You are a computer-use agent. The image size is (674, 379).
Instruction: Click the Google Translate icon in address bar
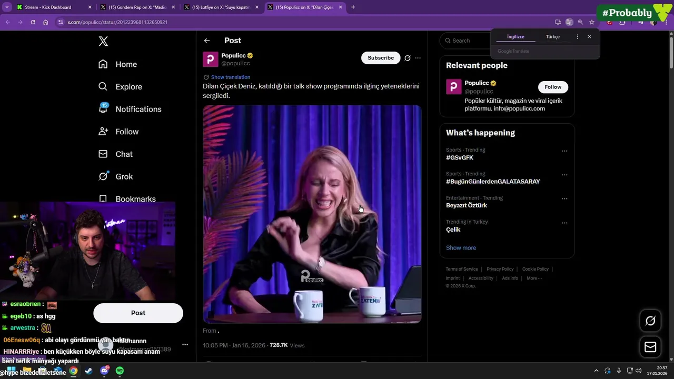click(x=569, y=22)
